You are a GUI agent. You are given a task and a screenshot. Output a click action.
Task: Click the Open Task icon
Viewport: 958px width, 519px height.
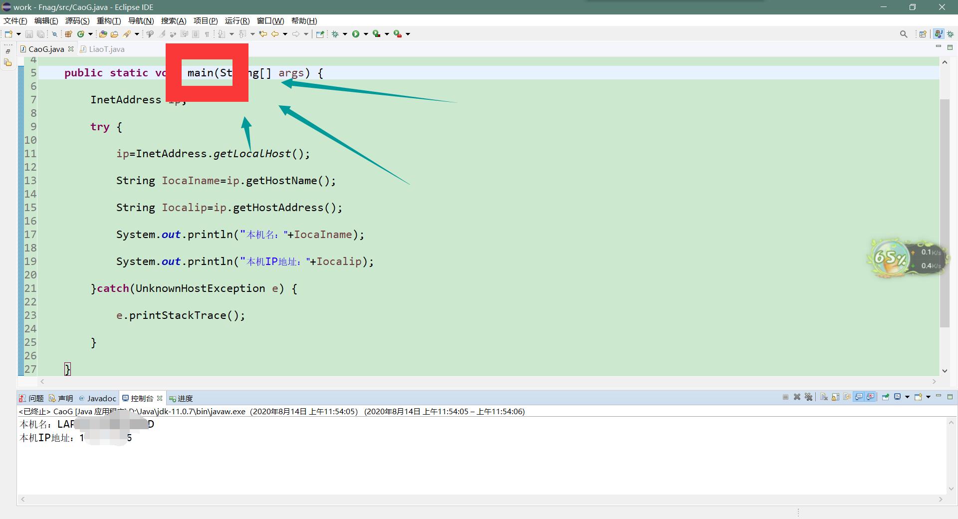(x=115, y=34)
